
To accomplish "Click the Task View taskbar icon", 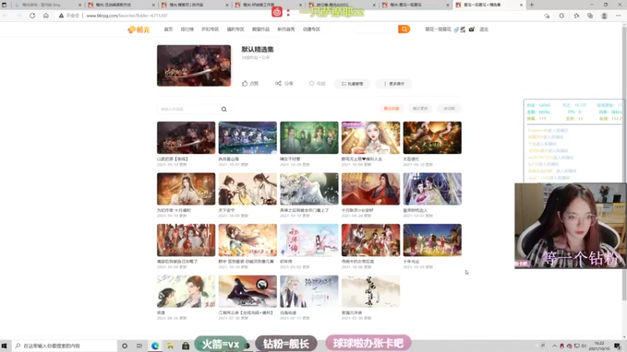I will (140, 346).
